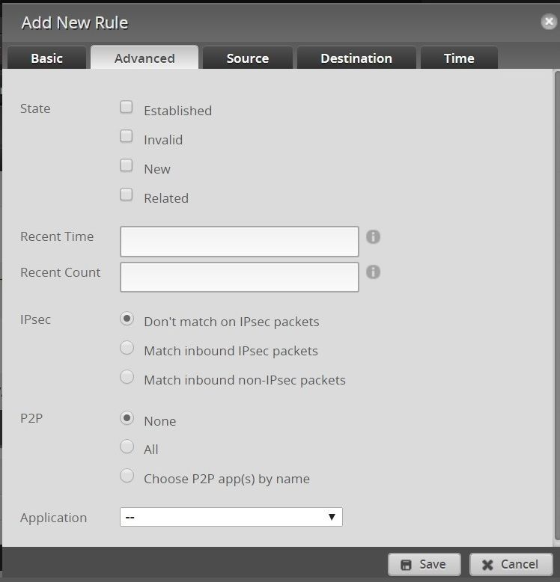Open the Application dropdown
The height and width of the screenshot is (582, 560).
click(x=231, y=517)
